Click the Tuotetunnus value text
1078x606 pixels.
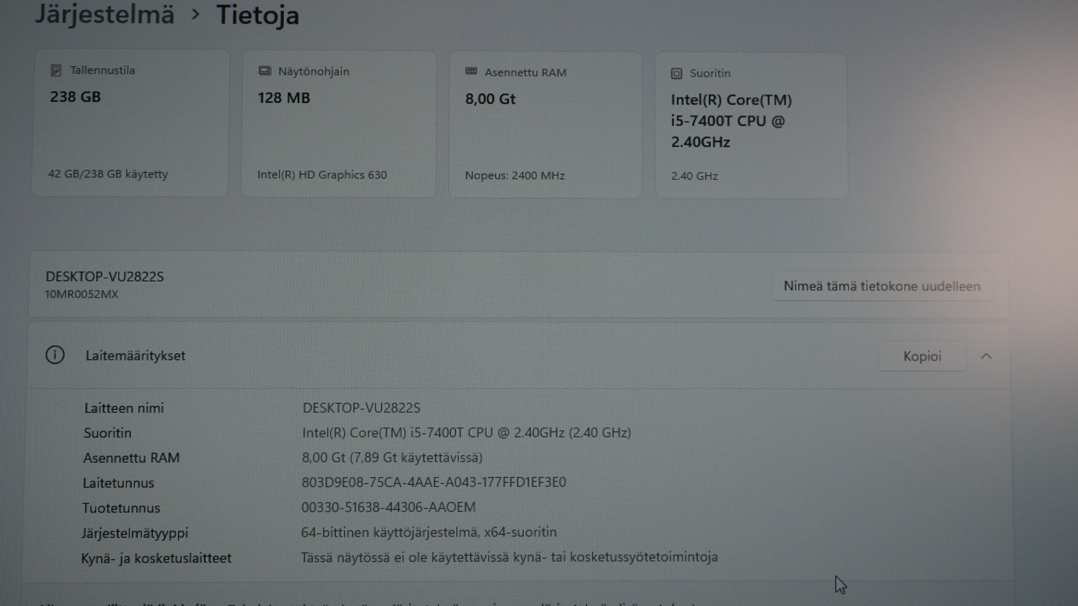tap(388, 507)
